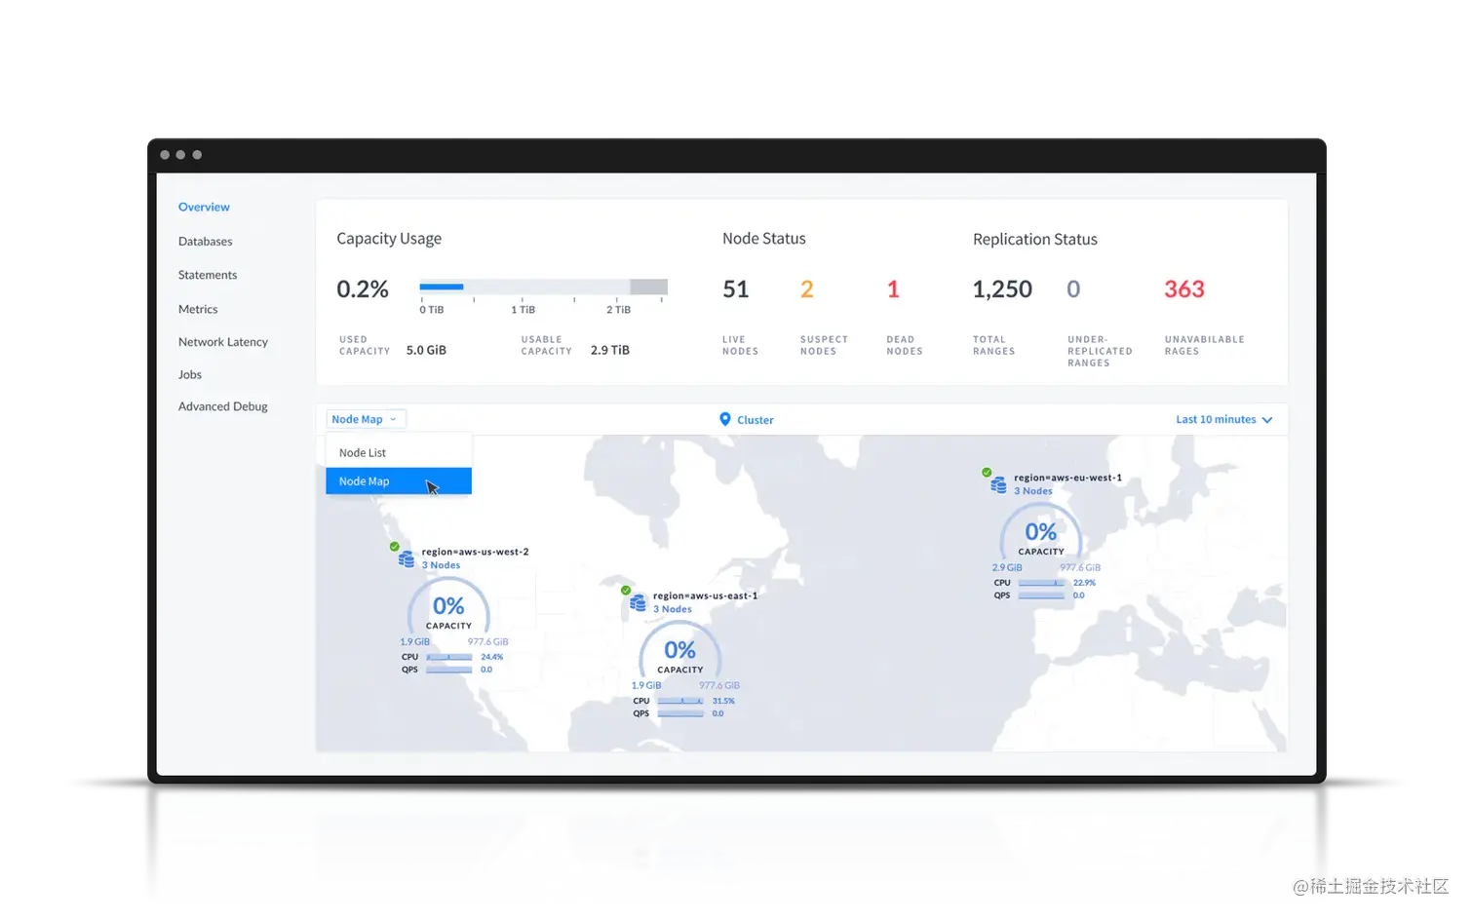
Task: Click the 1 dead nodes count
Action: [x=893, y=289]
